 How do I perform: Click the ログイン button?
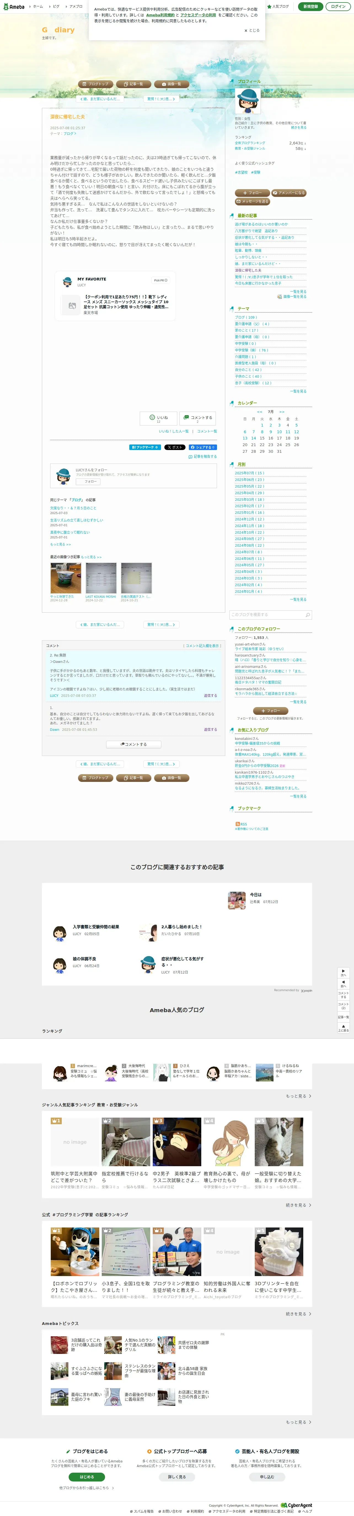pyautogui.click(x=338, y=6)
